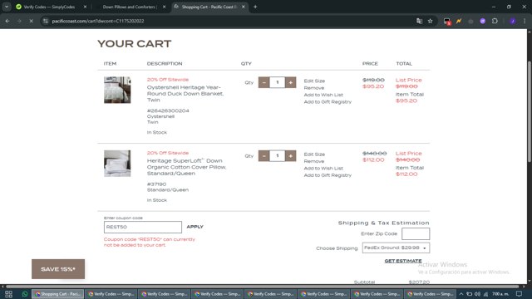
Task: Open Oystershell Heritage Year-Round Duck Down Blanket link
Action: tap(185, 94)
